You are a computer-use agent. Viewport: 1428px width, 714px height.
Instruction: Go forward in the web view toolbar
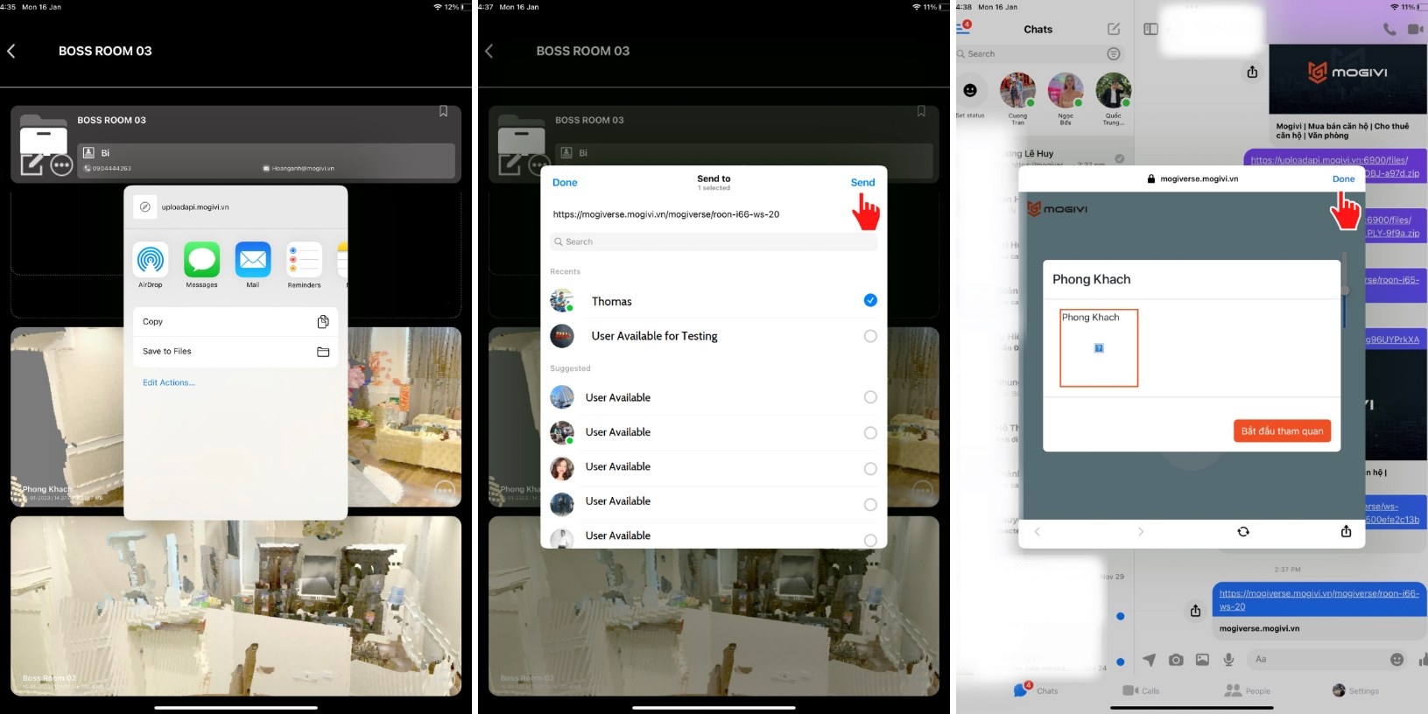(1140, 531)
